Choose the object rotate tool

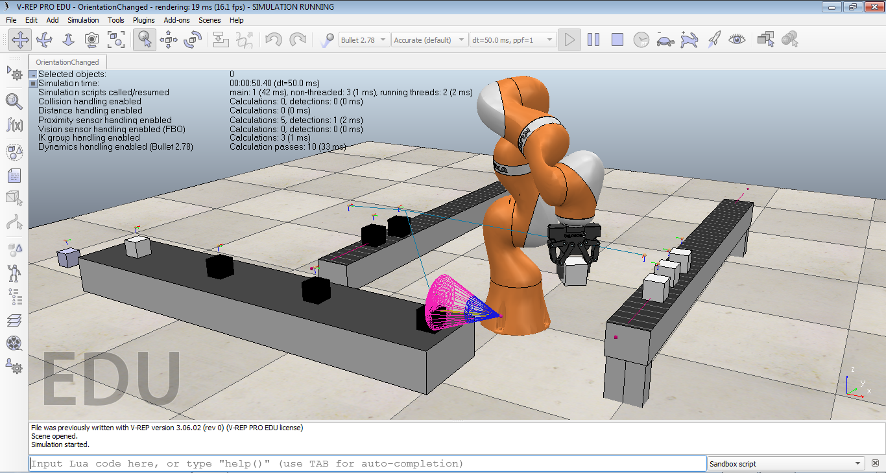point(193,40)
